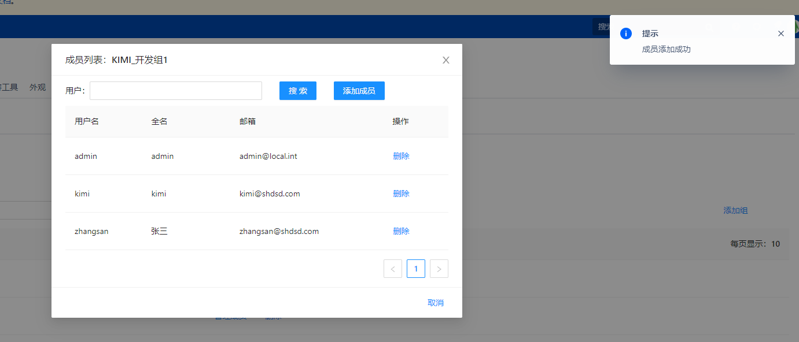Click the 每页显示 10 page size
The height and width of the screenshot is (342, 799).
click(x=754, y=244)
